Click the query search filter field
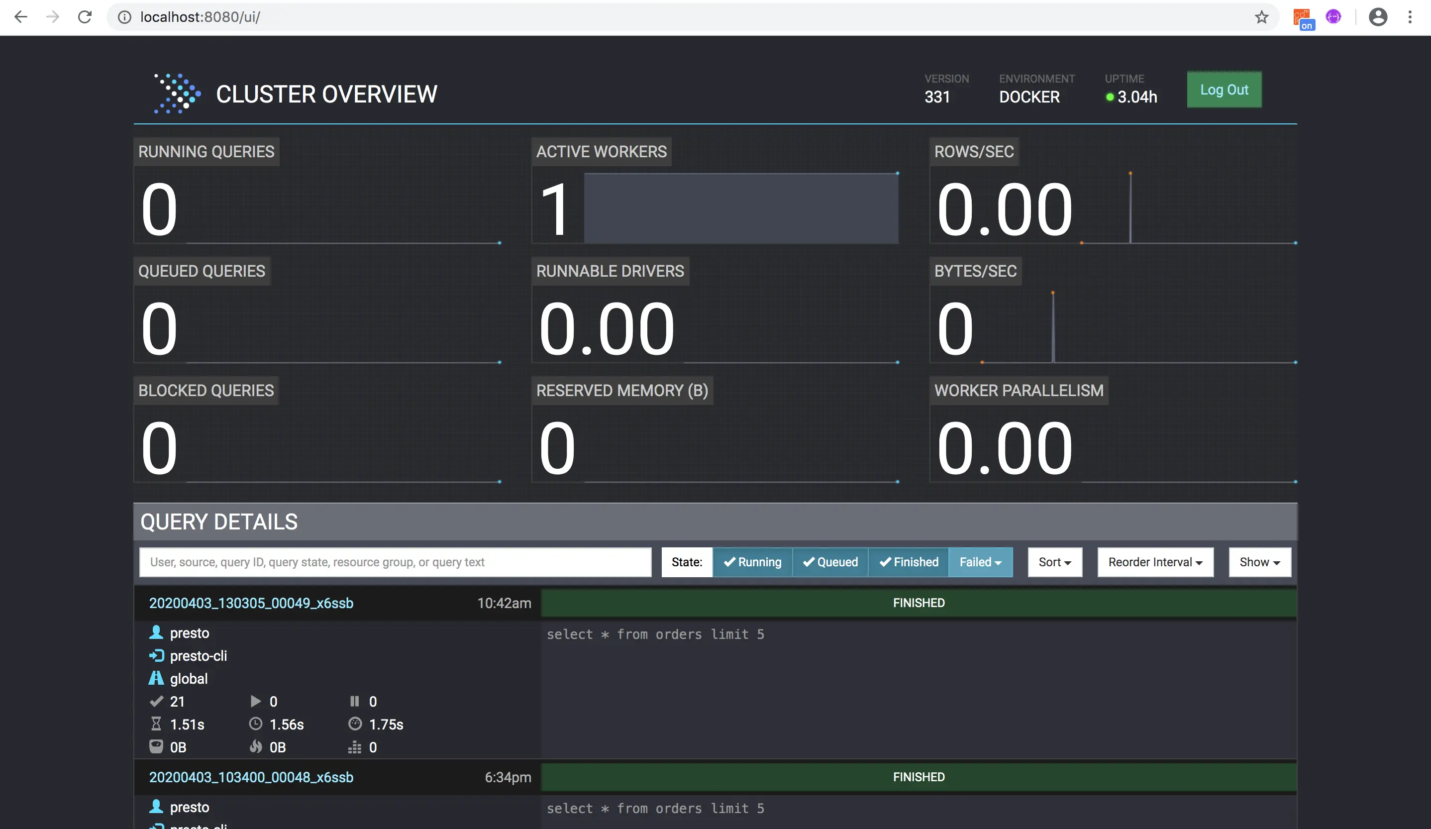The width and height of the screenshot is (1431, 829). tap(395, 562)
